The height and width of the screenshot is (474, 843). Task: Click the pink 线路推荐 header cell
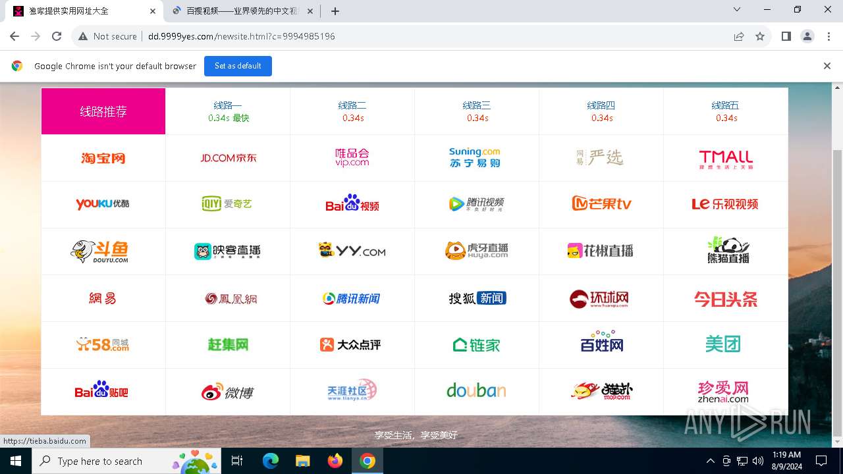pos(103,111)
